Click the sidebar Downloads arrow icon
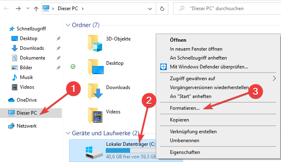The width and height of the screenshot is (281, 162). click(15, 48)
